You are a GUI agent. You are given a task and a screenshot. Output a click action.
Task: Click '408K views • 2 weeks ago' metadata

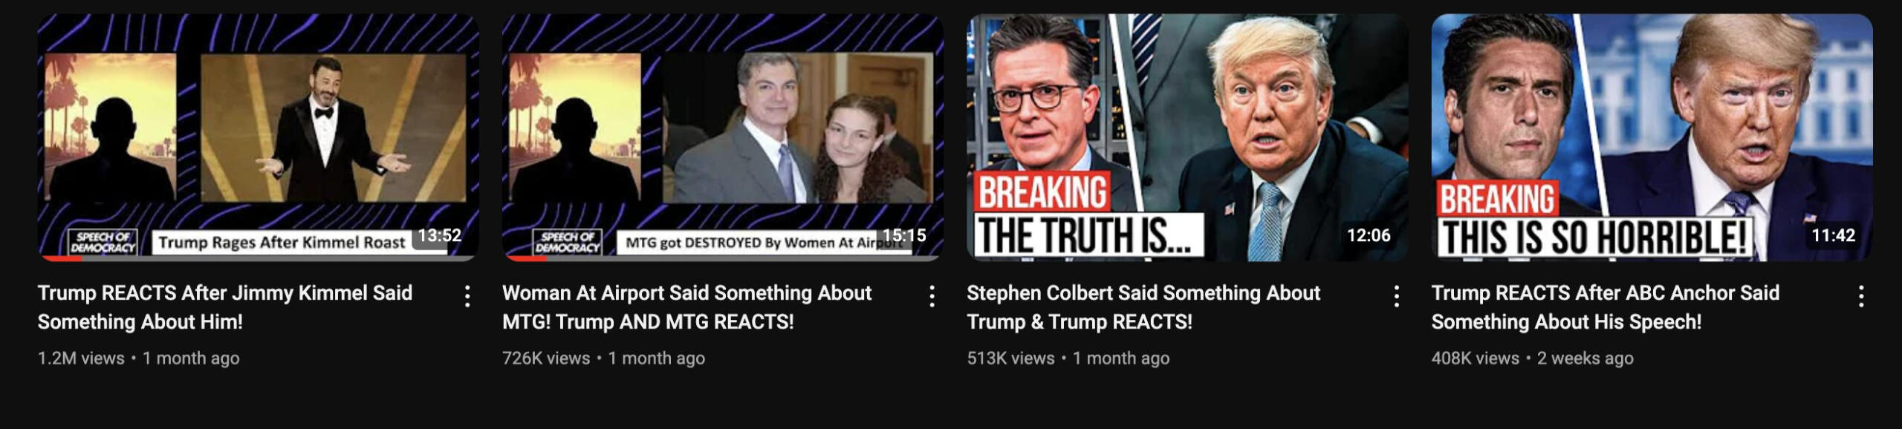pyautogui.click(x=1532, y=358)
